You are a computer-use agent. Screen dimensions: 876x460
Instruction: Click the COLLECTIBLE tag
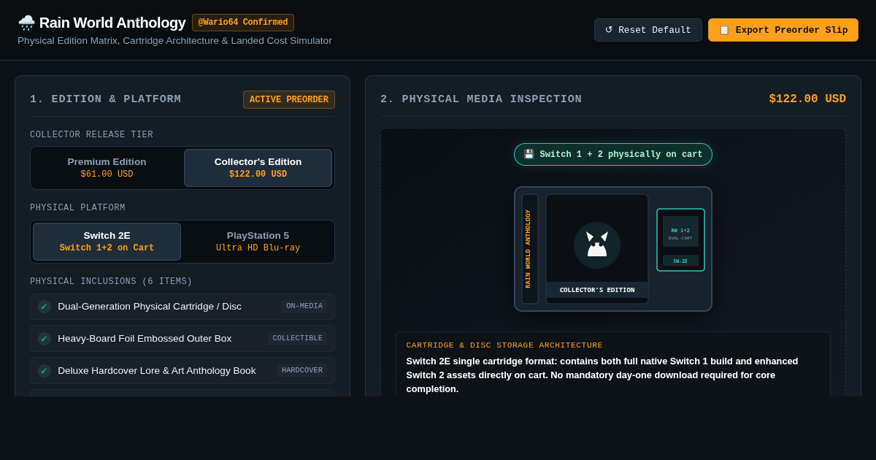click(297, 339)
